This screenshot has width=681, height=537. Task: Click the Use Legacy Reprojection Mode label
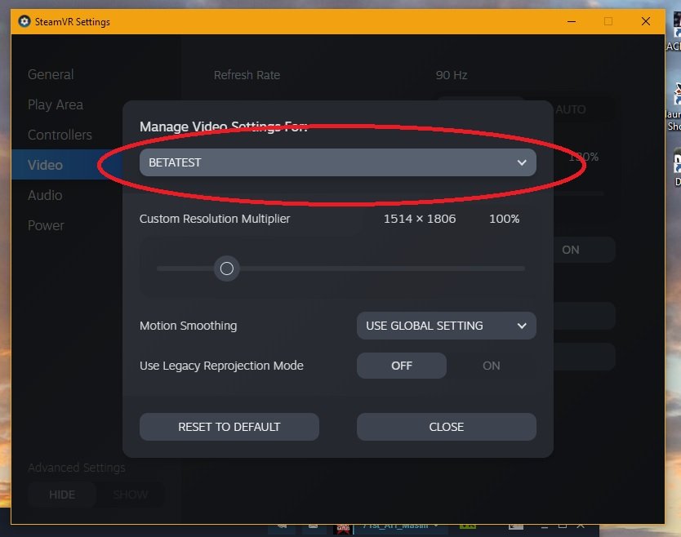[x=221, y=366]
